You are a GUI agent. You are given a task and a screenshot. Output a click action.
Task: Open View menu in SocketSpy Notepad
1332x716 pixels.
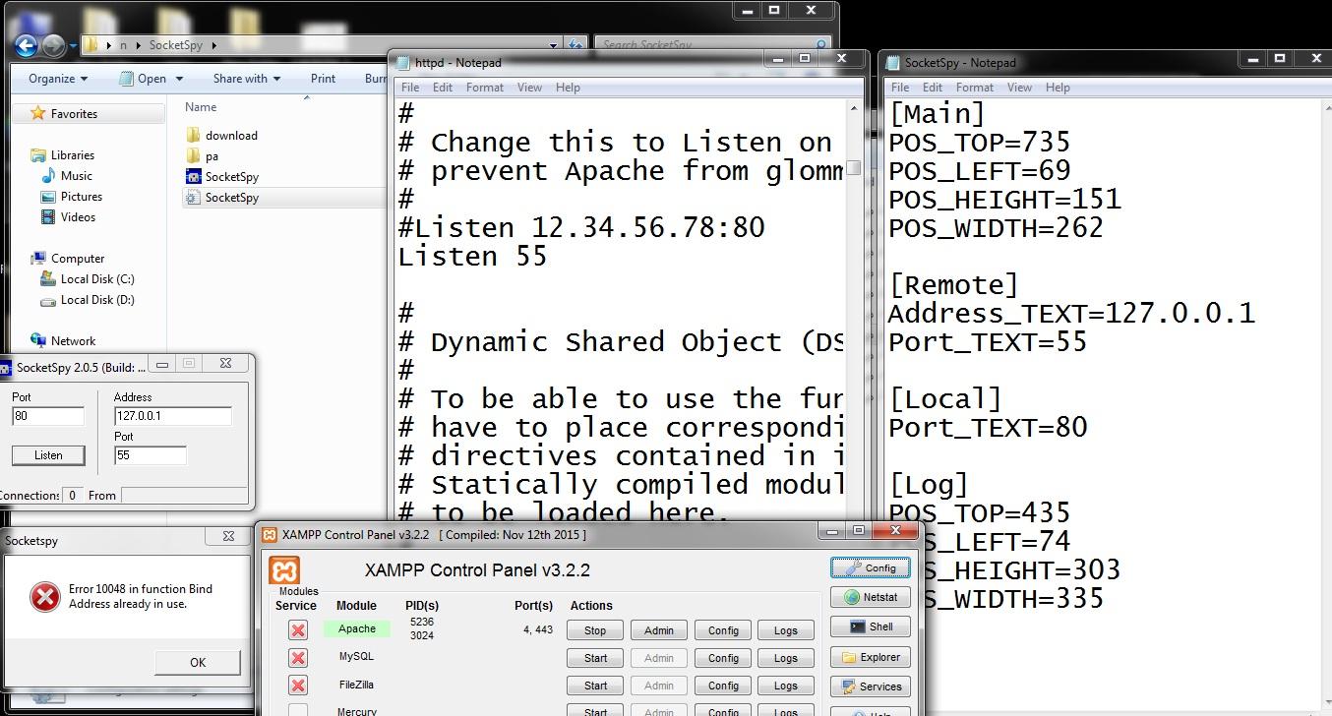click(1019, 88)
